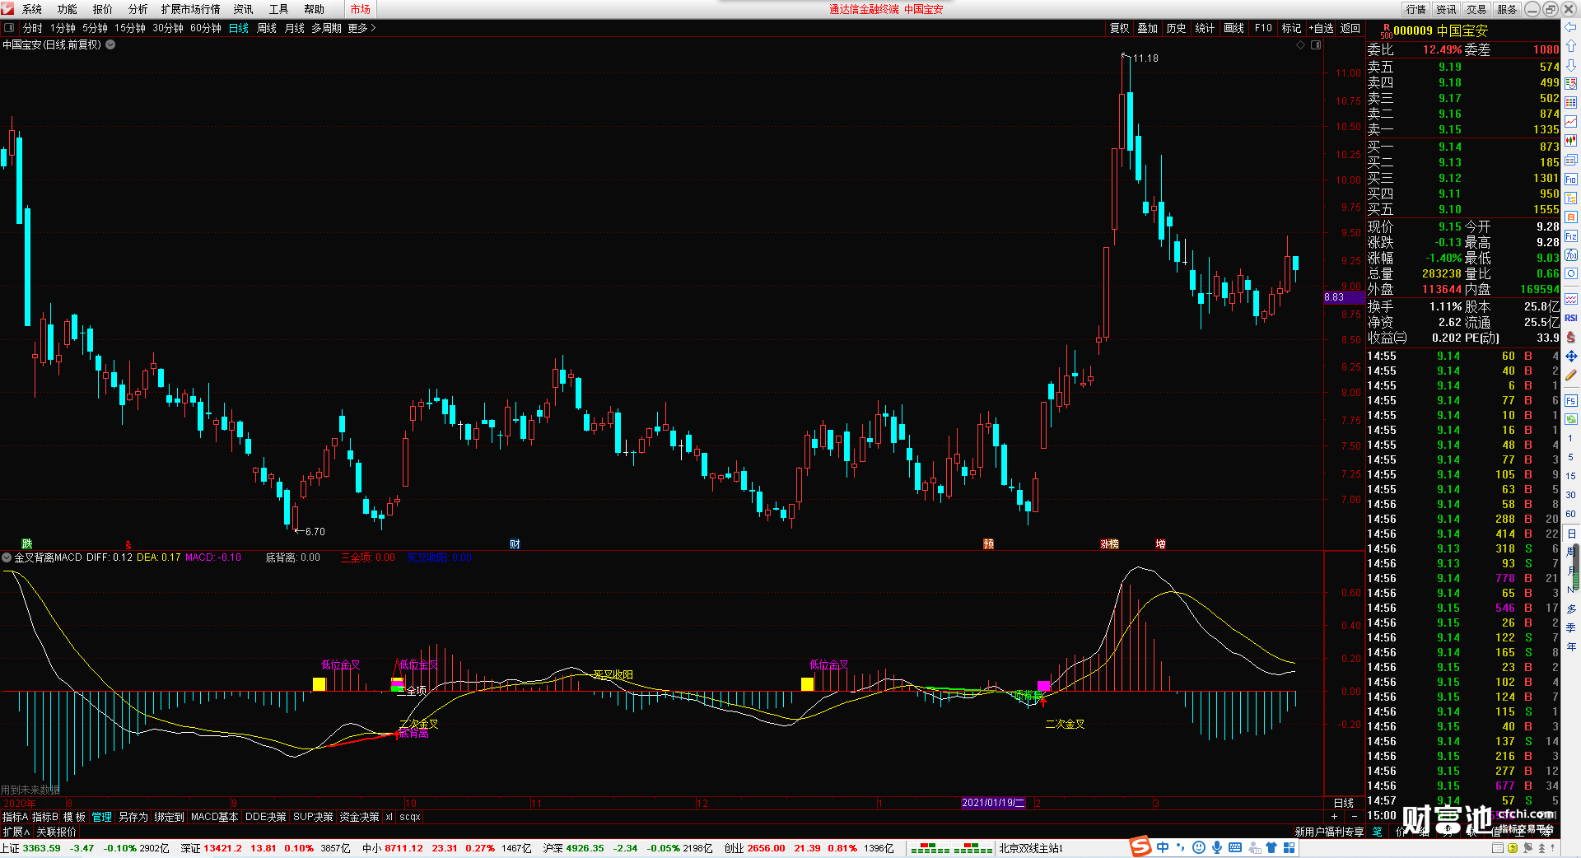1581x858 pixels.
Task: Click the 涨停 event marker on chart
Action: coord(1109,544)
